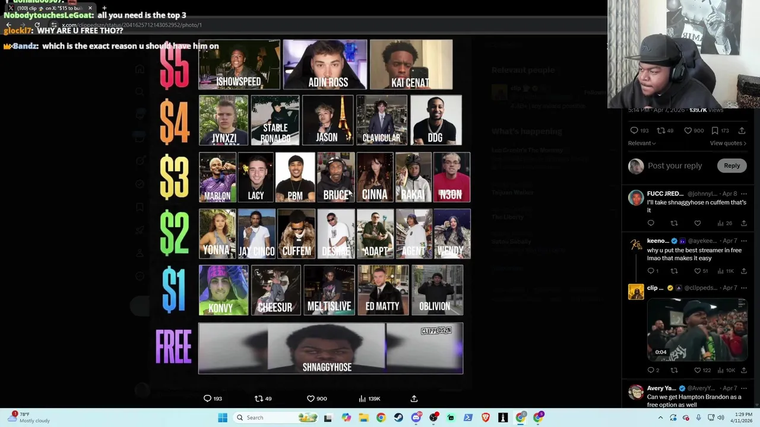The image size is (760, 427).
Task: Reply icon with 2 under clip's video
Action: pyautogui.click(x=653, y=370)
